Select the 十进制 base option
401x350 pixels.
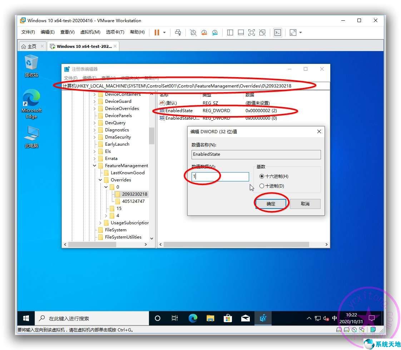[x=262, y=186]
